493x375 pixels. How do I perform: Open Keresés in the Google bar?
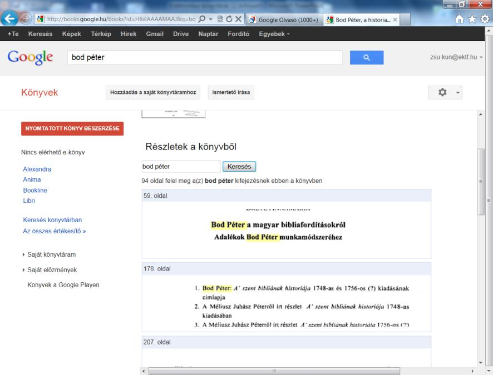click(40, 34)
